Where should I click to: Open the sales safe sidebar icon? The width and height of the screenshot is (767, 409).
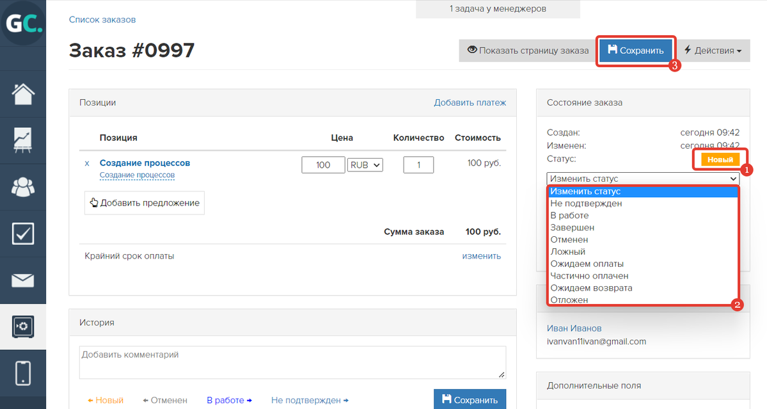click(23, 326)
